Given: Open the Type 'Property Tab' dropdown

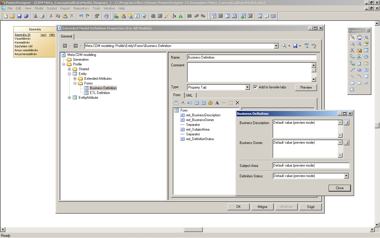Looking at the screenshot, I should [x=248, y=87].
